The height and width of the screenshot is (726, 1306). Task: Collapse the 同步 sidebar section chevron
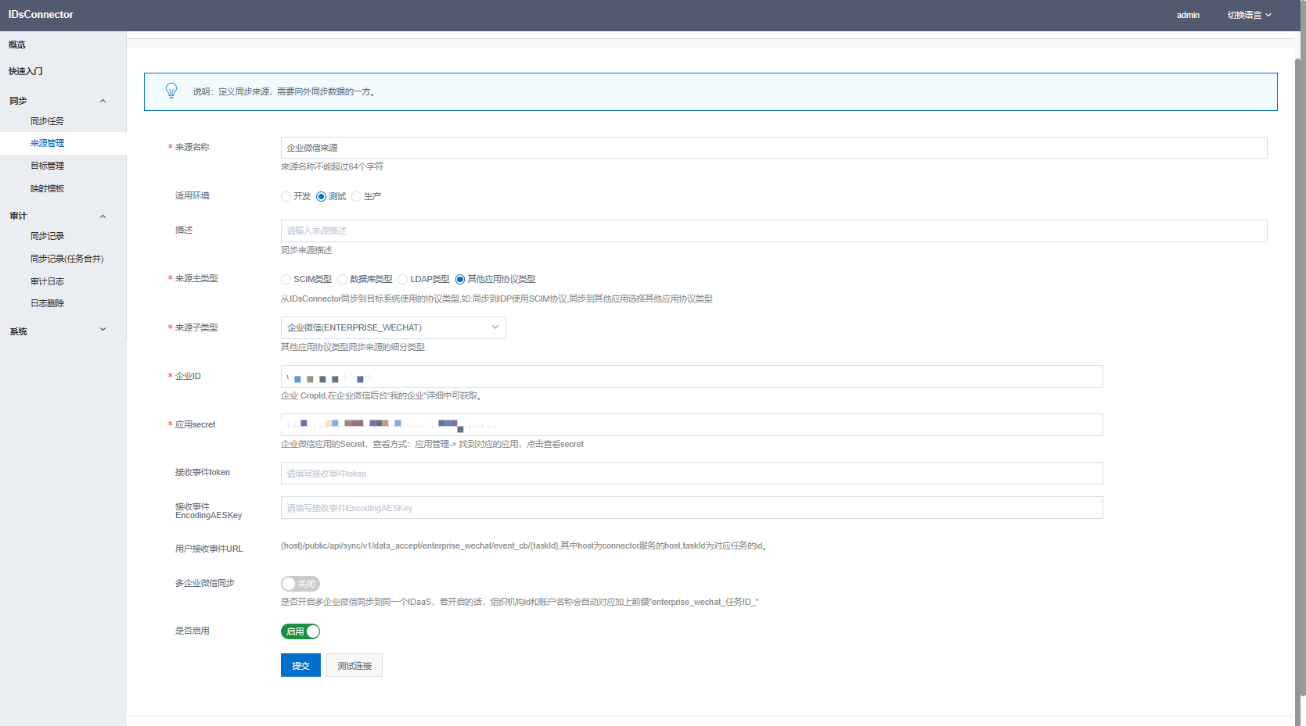103,101
